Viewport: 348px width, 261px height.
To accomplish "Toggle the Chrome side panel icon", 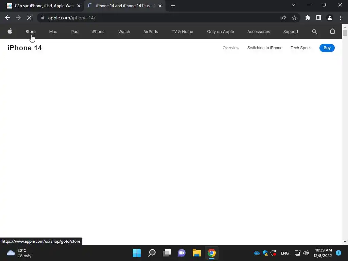I will pyautogui.click(x=318, y=18).
